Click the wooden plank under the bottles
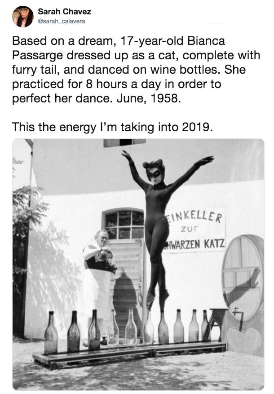This screenshot has height=394, width=274. tap(130, 354)
